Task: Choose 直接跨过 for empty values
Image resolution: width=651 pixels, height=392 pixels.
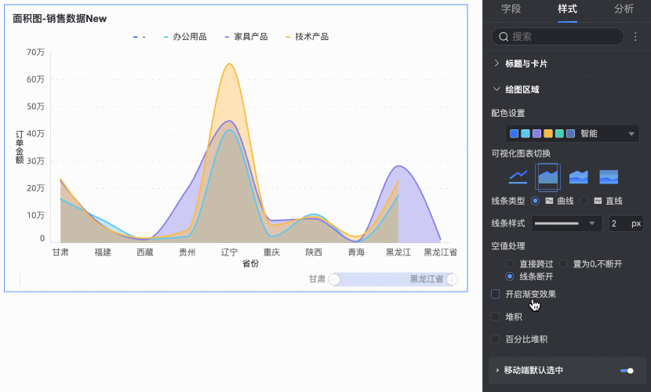Action: [x=509, y=264]
